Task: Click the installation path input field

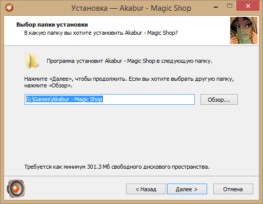Action: [x=110, y=99]
